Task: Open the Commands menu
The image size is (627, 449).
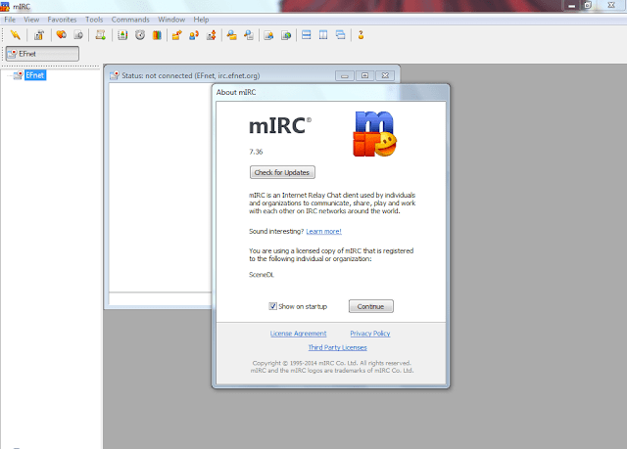Action: (x=130, y=20)
